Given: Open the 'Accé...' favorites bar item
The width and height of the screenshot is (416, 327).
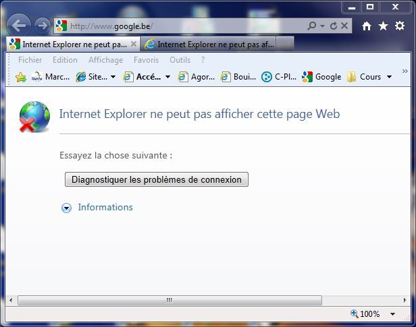Looking at the screenshot, I should click(142, 77).
